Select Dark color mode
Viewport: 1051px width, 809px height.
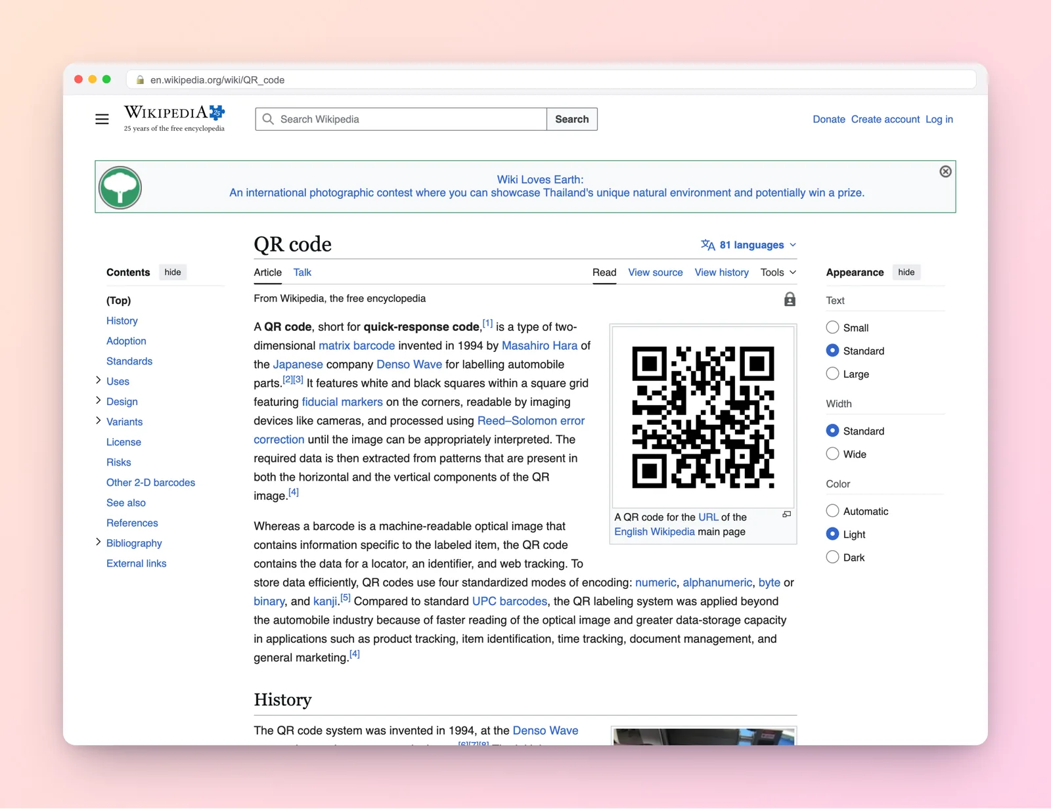pos(832,557)
